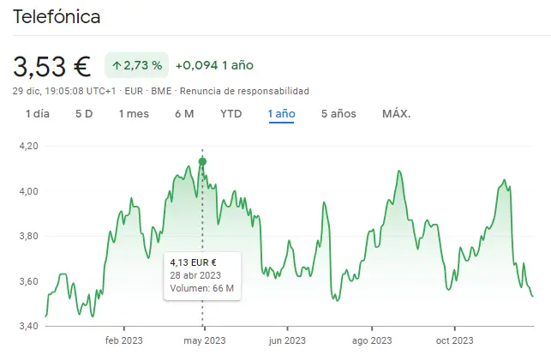Image resolution: width=551 pixels, height=355 pixels.
Task: Open the 5 años chart view
Action: tap(338, 114)
